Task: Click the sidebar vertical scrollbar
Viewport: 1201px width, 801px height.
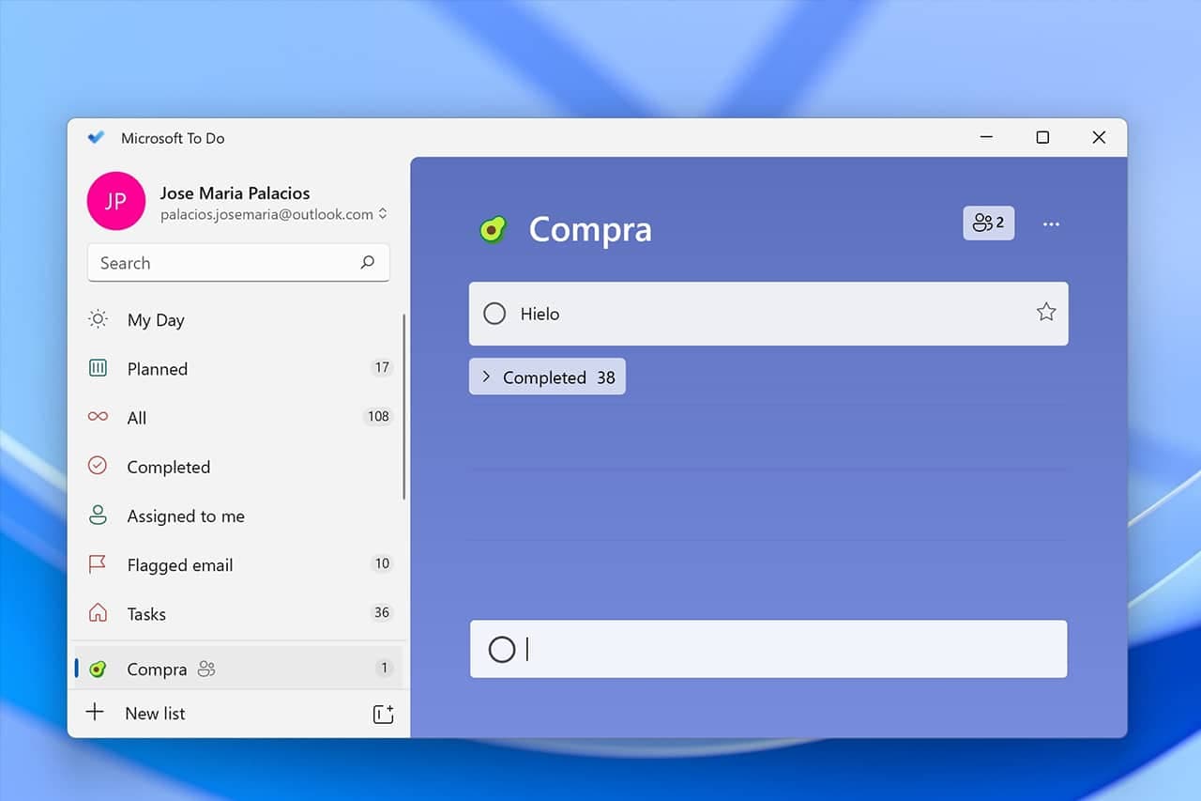Action: (x=404, y=406)
